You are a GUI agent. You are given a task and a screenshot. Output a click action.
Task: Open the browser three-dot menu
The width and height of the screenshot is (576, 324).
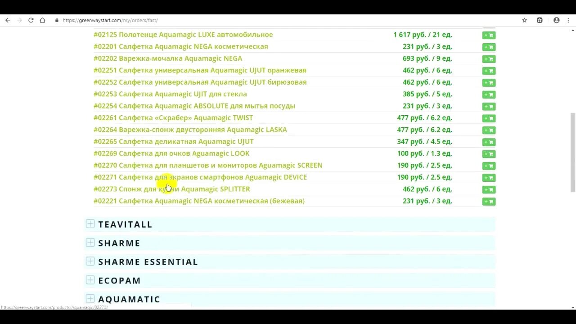click(569, 20)
